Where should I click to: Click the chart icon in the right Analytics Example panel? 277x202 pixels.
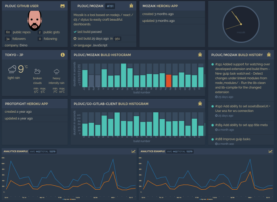coord(271,151)
